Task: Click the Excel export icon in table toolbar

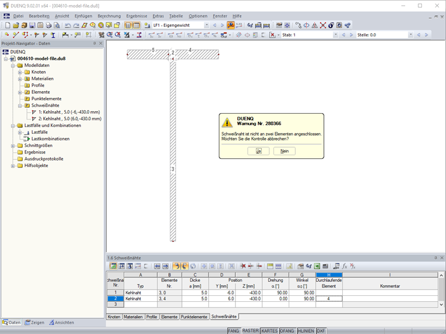Action: point(317,266)
